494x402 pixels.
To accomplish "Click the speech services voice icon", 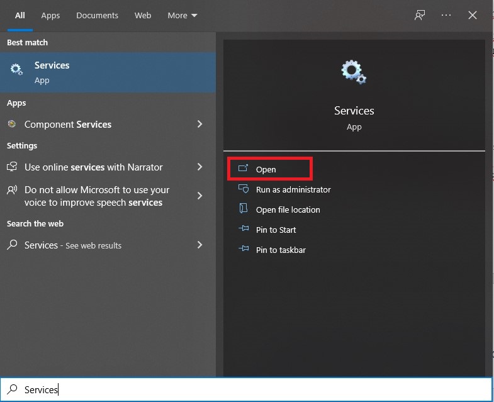I will click(12, 190).
